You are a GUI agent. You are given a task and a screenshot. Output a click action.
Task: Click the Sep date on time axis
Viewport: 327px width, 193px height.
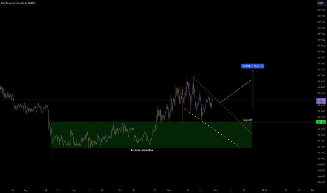[74, 191]
